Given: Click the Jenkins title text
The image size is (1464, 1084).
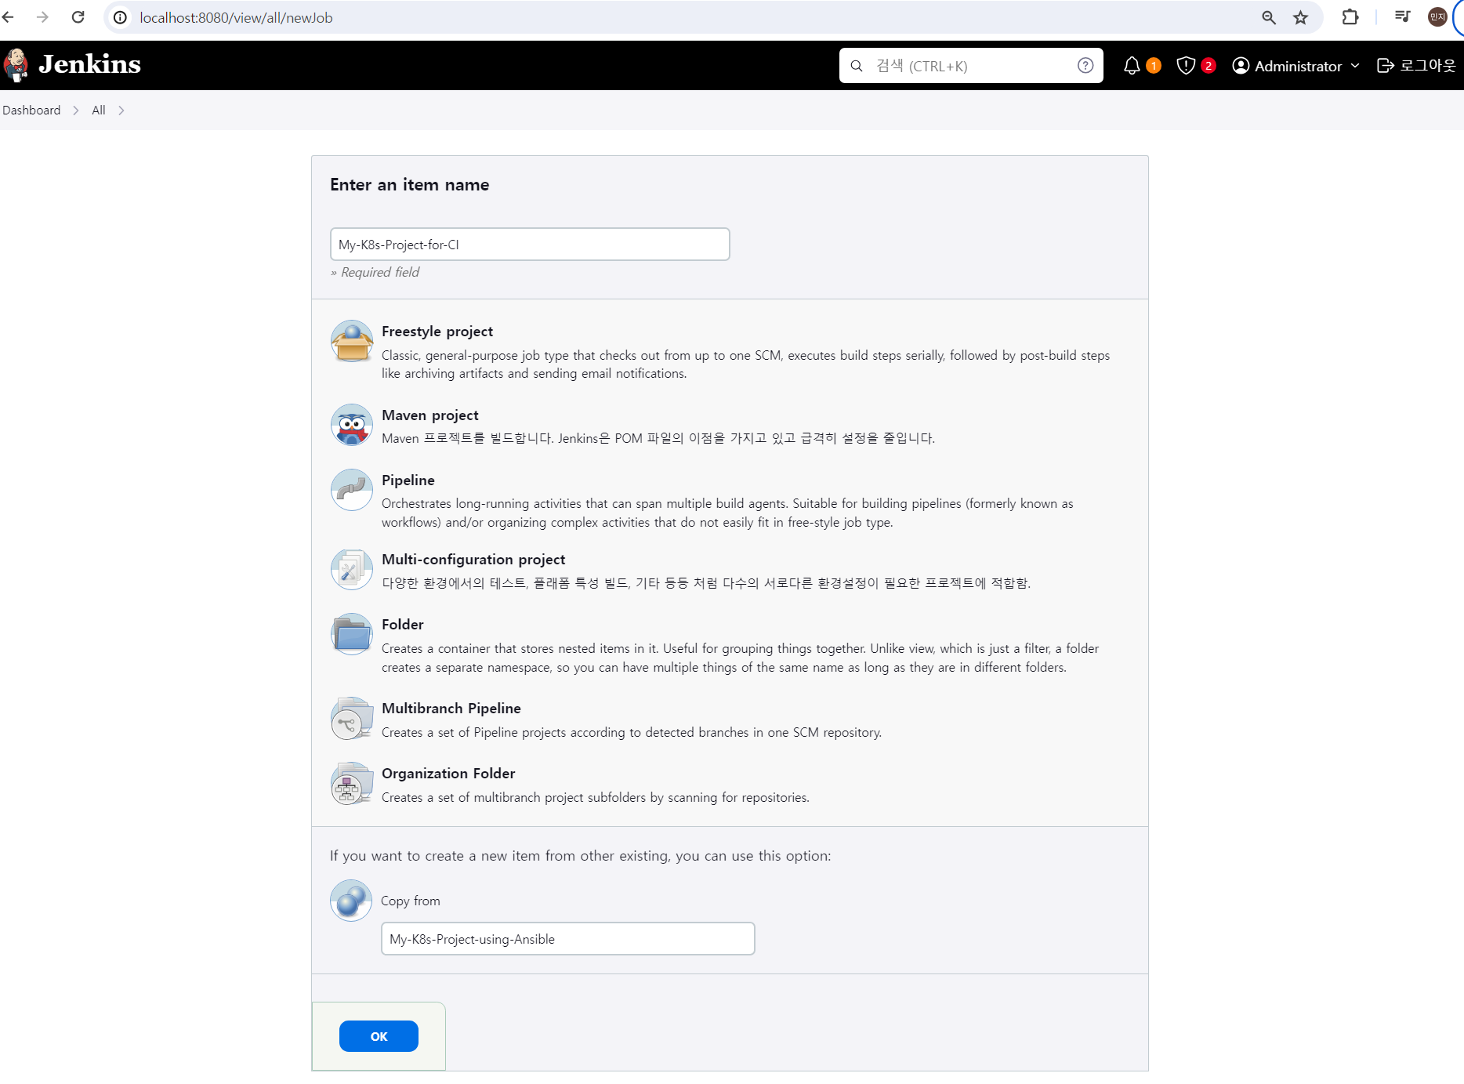Looking at the screenshot, I should [x=89, y=64].
